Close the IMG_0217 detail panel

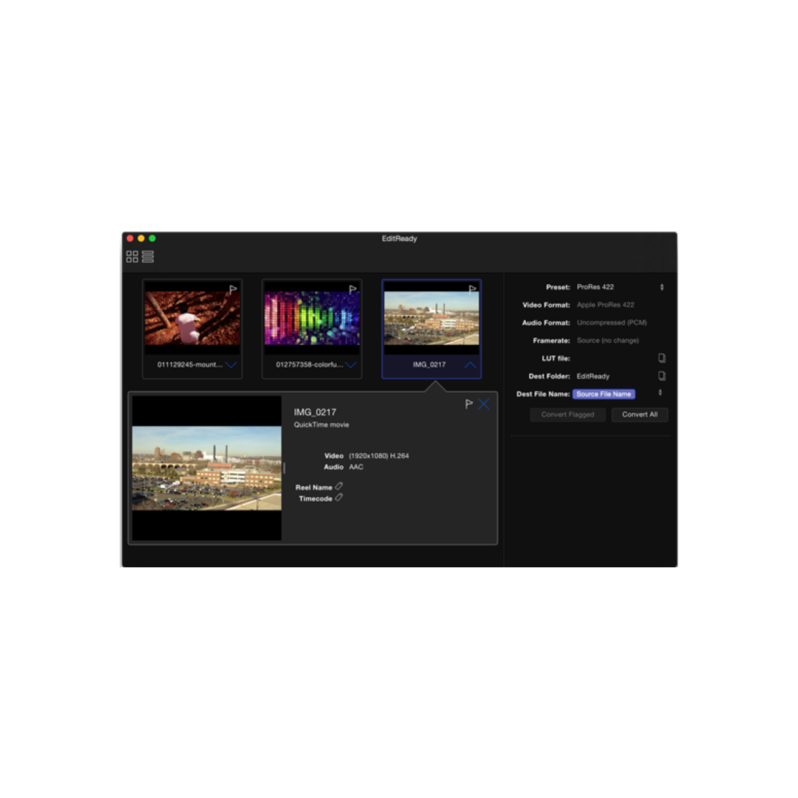tap(484, 405)
